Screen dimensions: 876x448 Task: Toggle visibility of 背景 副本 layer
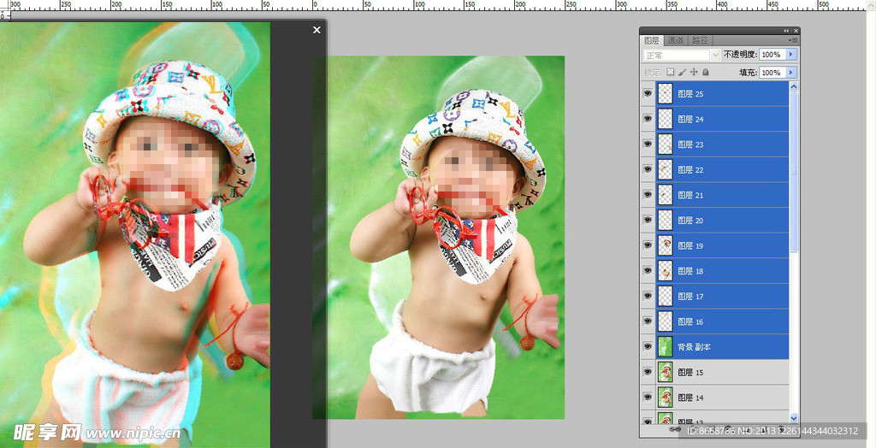(x=648, y=347)
